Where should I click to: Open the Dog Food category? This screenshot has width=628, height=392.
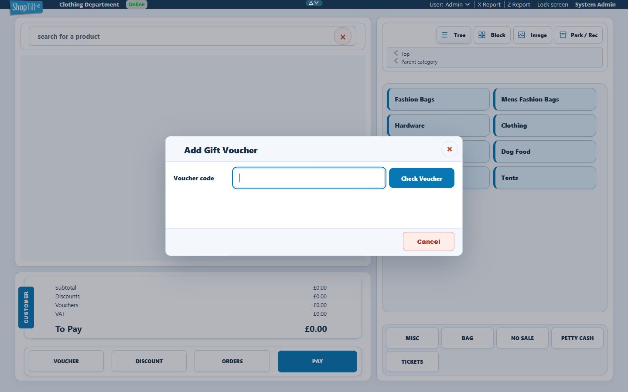click(545, 152)
